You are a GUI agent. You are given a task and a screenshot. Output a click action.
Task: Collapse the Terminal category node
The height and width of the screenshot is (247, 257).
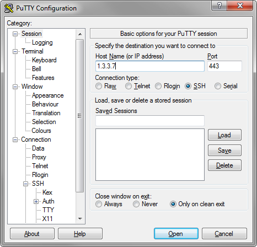tap(15, 51)
